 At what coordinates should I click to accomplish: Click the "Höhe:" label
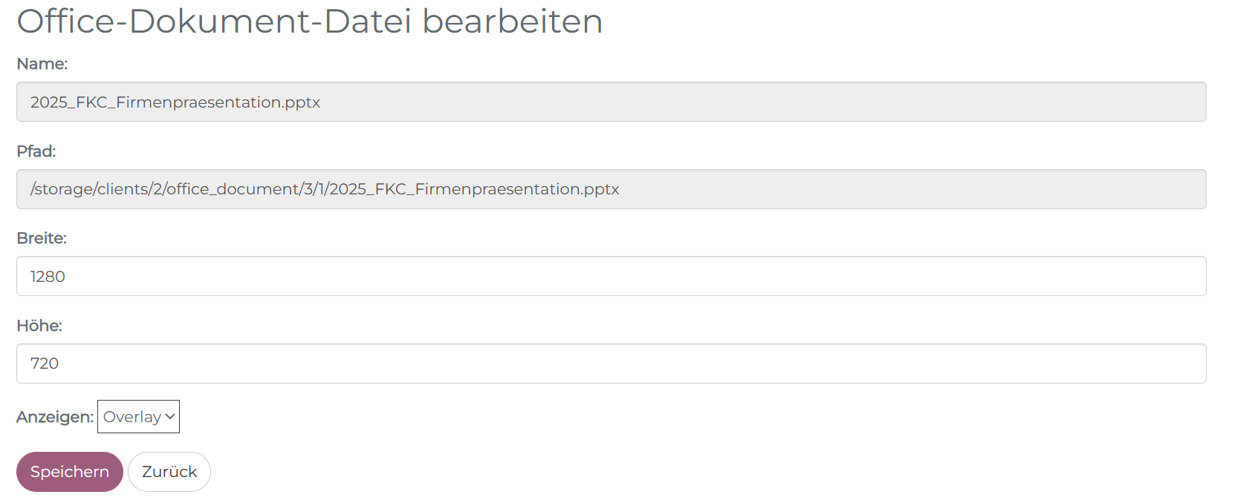pyautogui.click(x=39, y=326)
